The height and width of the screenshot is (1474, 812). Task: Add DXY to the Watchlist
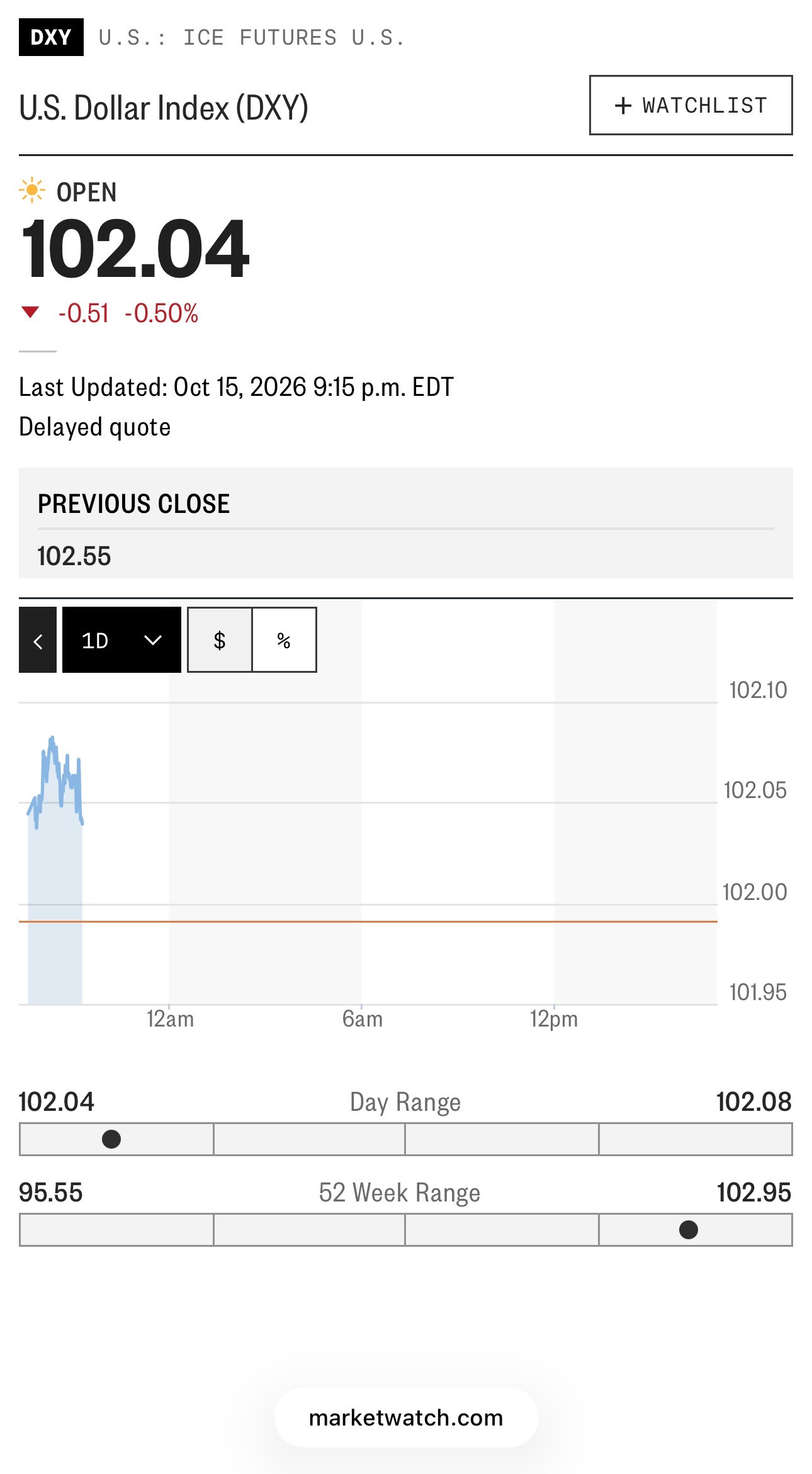coord(691,105)
